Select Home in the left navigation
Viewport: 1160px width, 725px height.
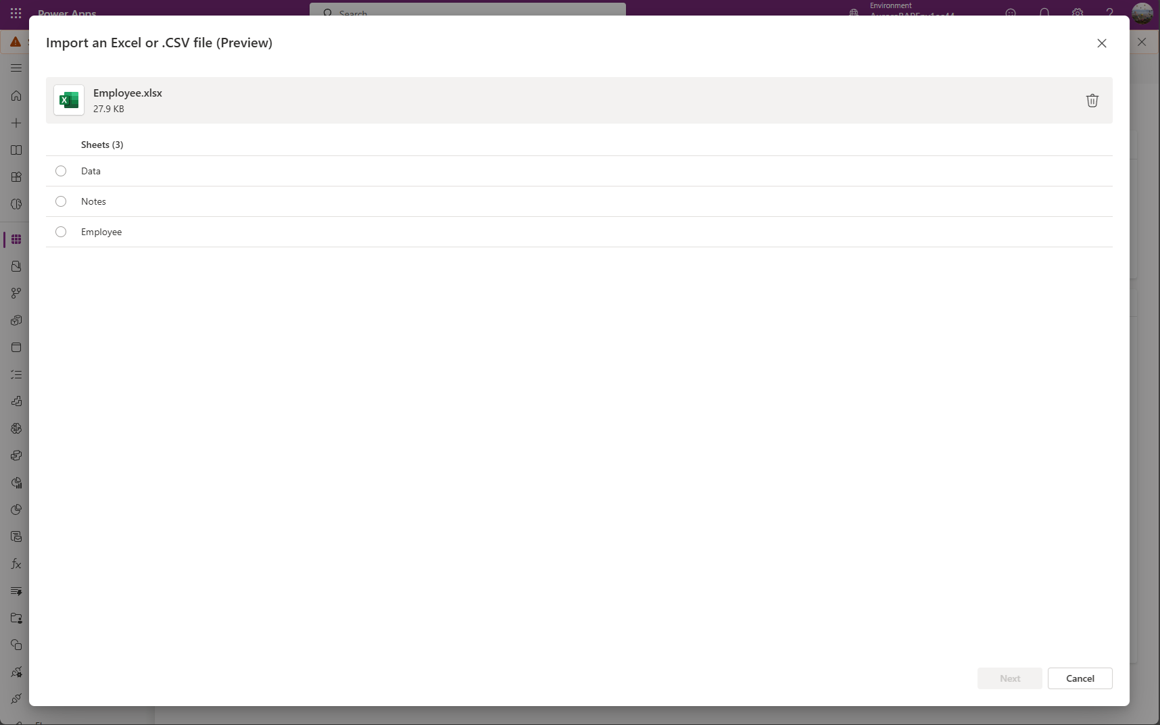[x=16, y=95]
